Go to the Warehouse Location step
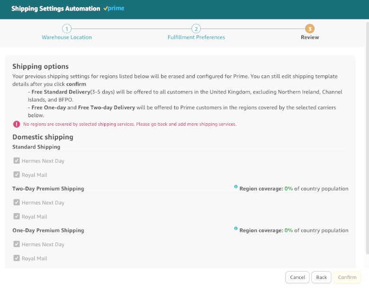This screenshot has width=369, height=288. tap(67, 37)
